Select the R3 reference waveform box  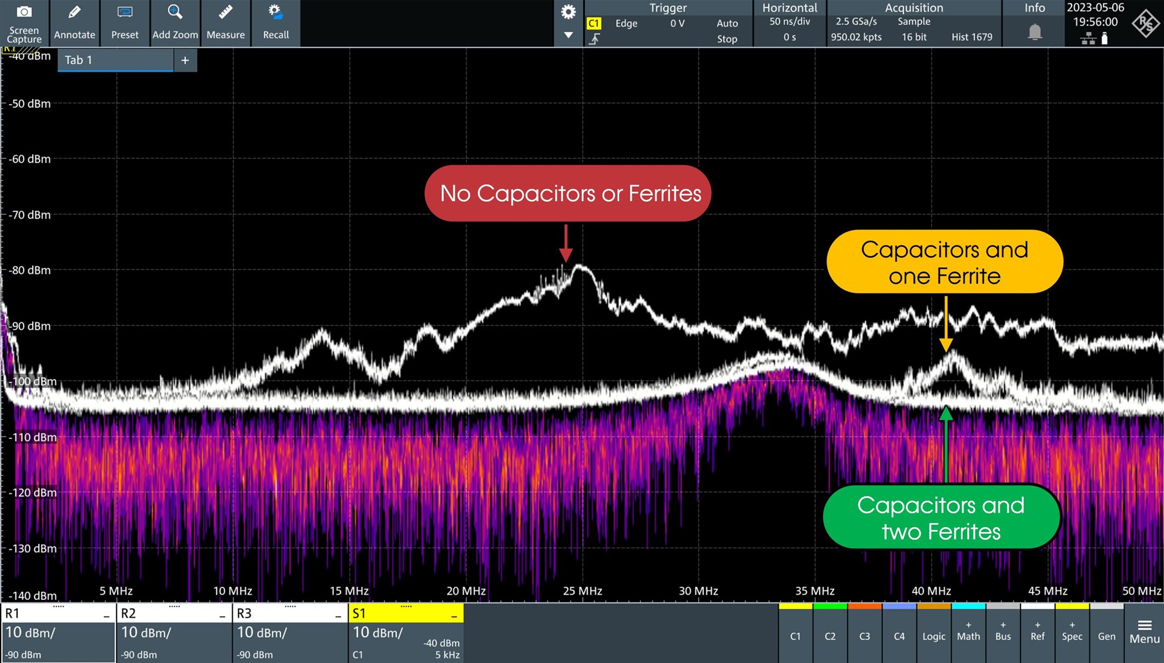(x=289, y=633)
